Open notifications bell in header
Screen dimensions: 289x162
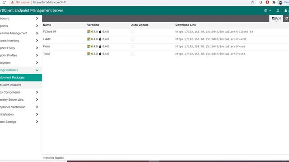point(278,10)
